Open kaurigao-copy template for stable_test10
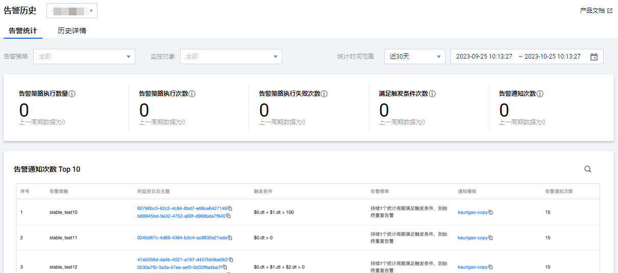 pos(473,212)
